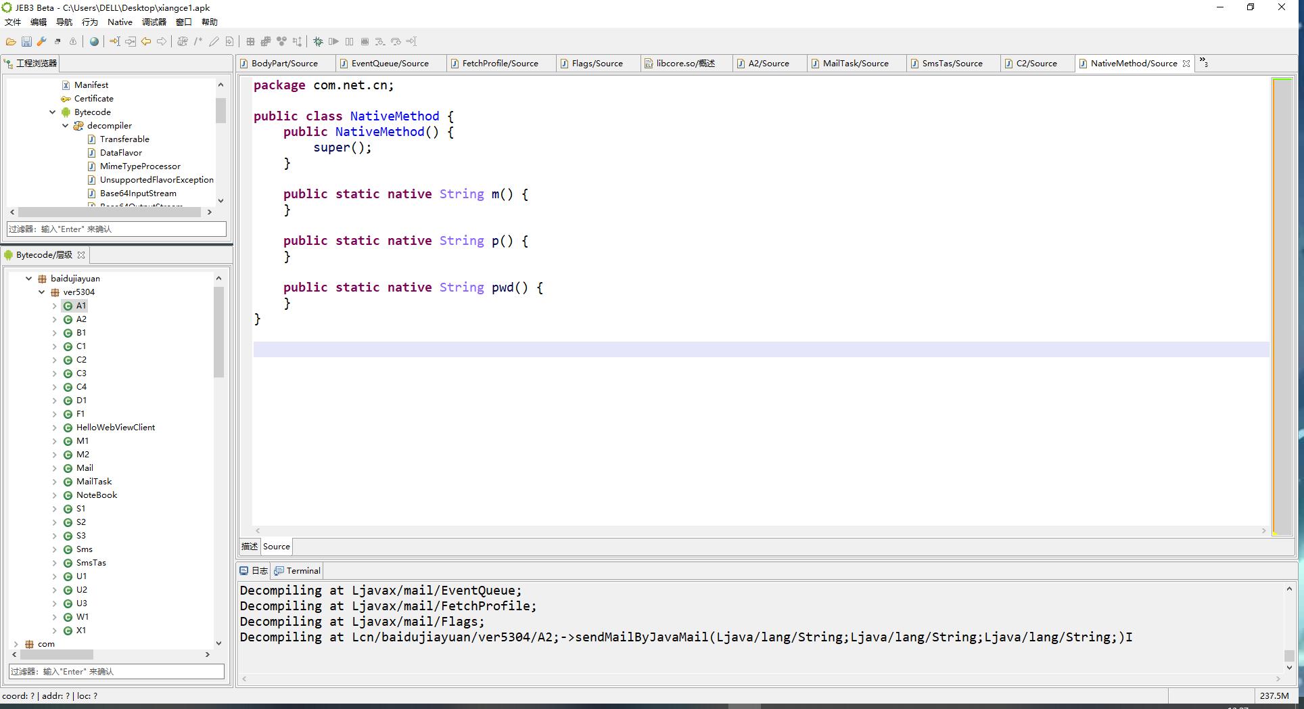Click NativeMethod class name in code

click(394, 116)
